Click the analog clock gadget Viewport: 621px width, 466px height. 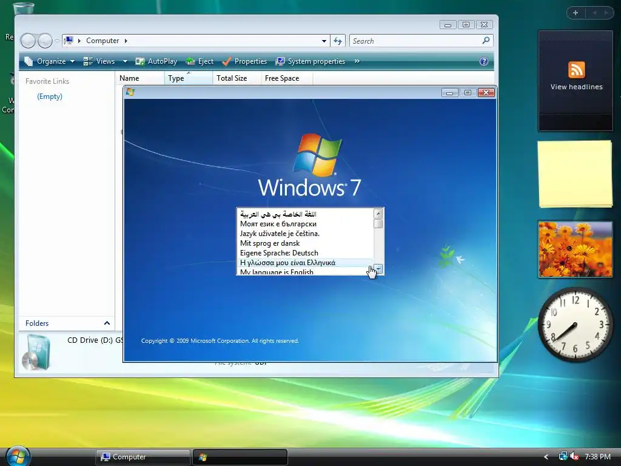pos(575,325)
